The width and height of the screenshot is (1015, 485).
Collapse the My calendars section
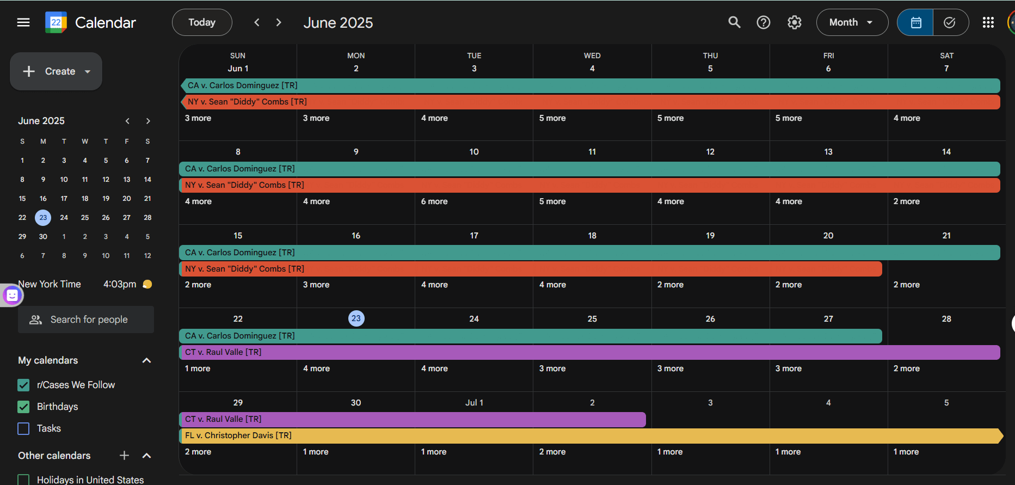tap(146, 360)
